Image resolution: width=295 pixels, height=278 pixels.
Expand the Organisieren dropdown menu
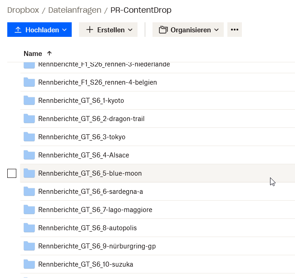tap(188, 30)
